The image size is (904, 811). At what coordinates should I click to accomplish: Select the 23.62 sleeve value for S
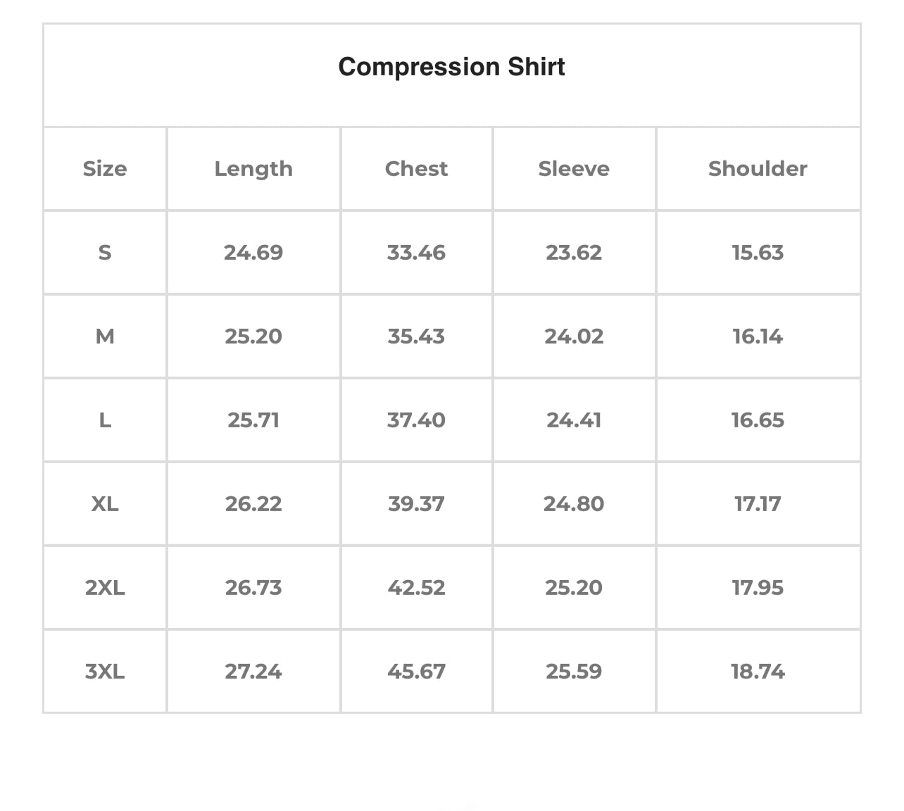(574, 253)
